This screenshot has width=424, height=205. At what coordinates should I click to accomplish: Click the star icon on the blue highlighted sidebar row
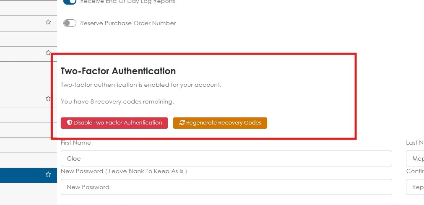coord(48,174)
